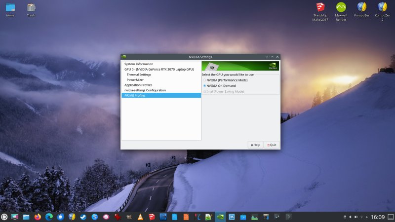Open SketchUp from the taskbar
Screen dimensions: 395x222
[152, 217]
